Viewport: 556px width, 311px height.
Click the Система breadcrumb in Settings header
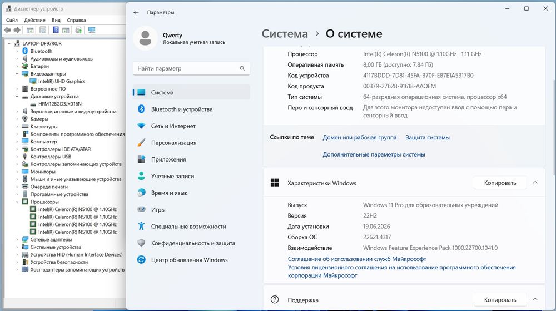point(285,34)
